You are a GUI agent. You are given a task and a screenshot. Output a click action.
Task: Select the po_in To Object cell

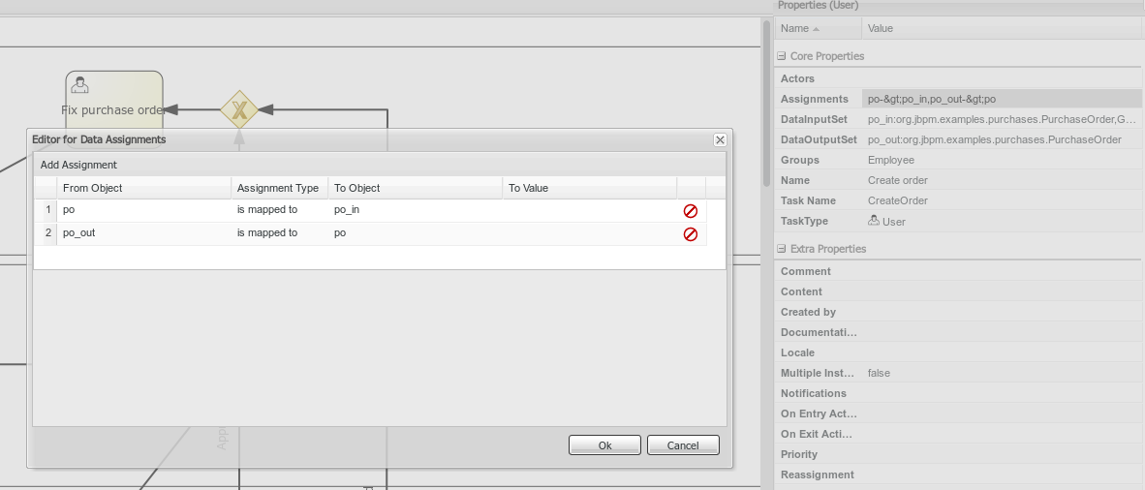415,210
